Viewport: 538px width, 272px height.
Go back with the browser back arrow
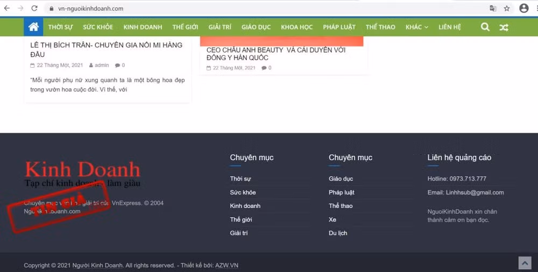click(x=7, y=8)
